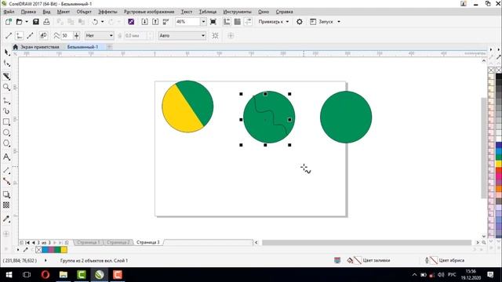The image size is (502, 282).
Task: Toggle full-screen preview icon
Action: pos(213,22)
